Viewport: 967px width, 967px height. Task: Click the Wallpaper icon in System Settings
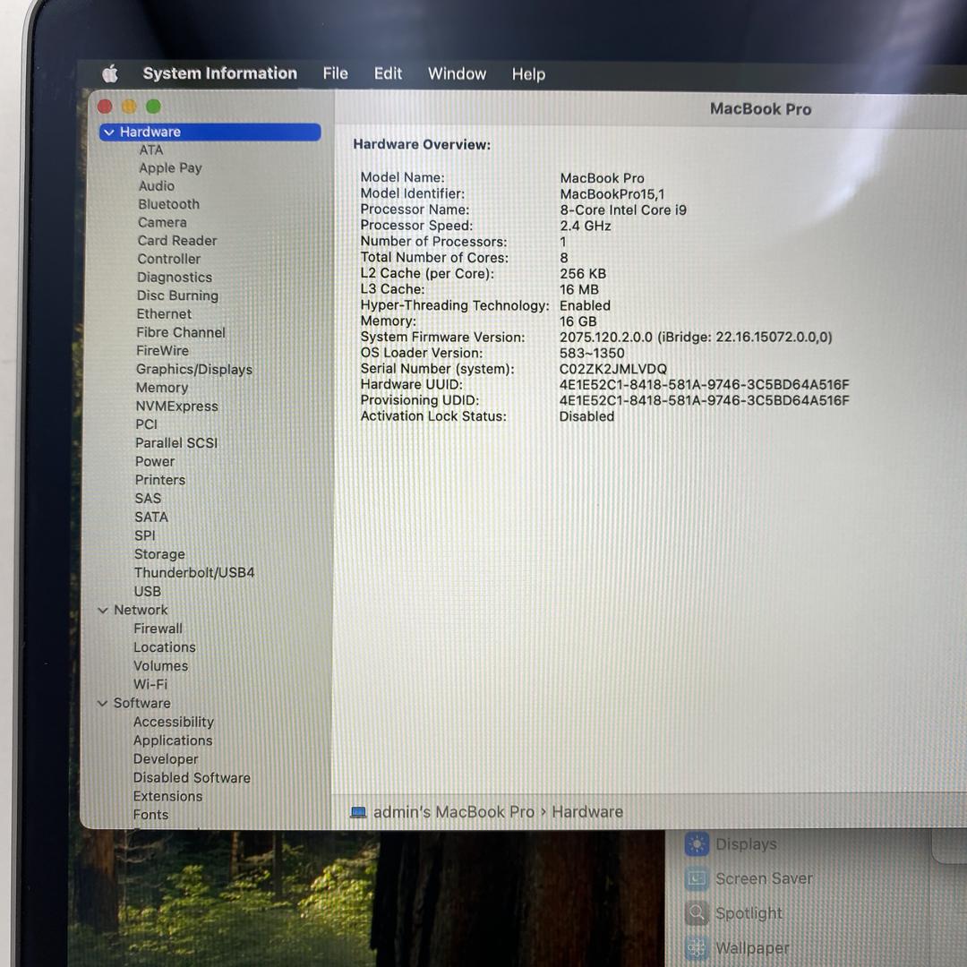coord(697,948)
